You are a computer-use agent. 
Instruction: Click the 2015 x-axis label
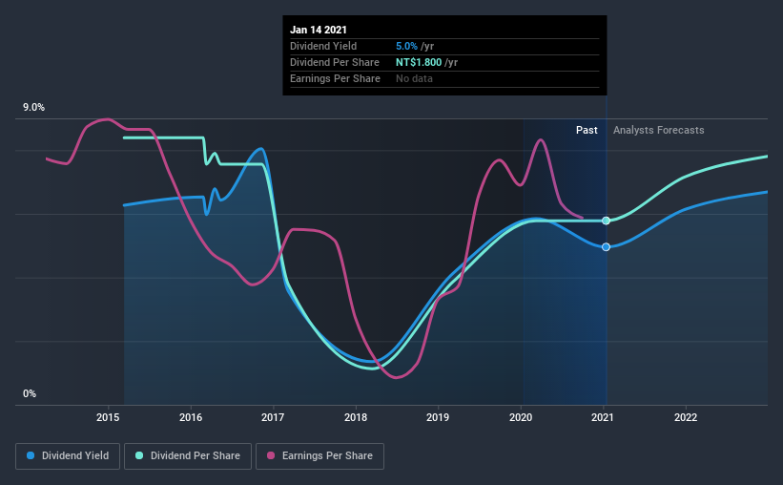click(x=108, y=417)
